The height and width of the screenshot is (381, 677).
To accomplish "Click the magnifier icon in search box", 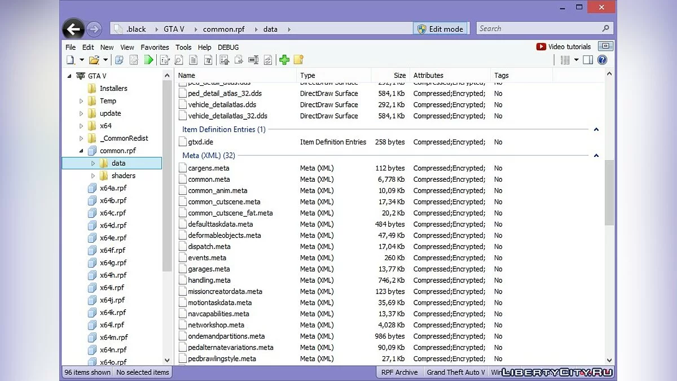I will click(x=606, y=28).
